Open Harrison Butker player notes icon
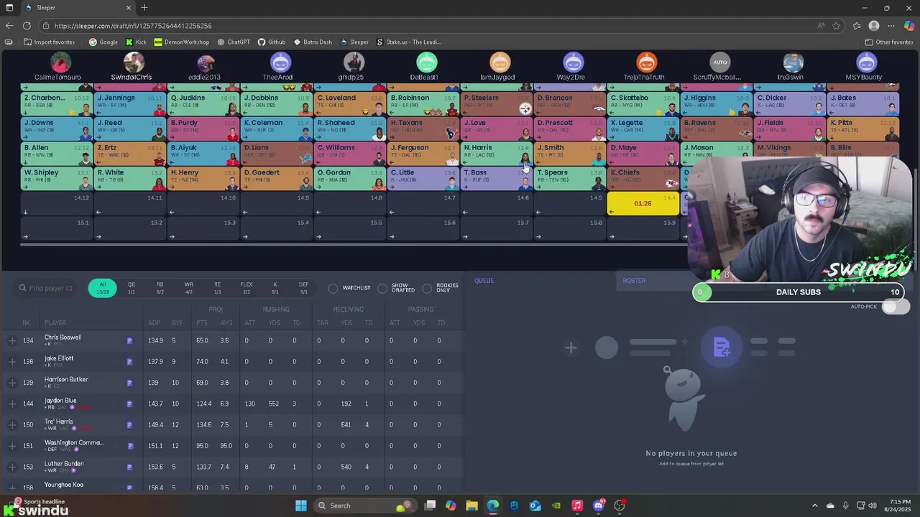 (x=129, y=383)
